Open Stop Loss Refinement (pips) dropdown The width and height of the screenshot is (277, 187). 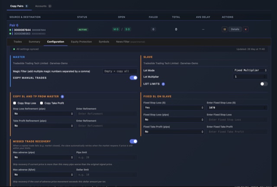43,114
